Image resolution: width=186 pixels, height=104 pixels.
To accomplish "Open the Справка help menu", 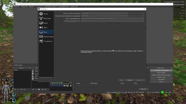I will coord(74,6).
